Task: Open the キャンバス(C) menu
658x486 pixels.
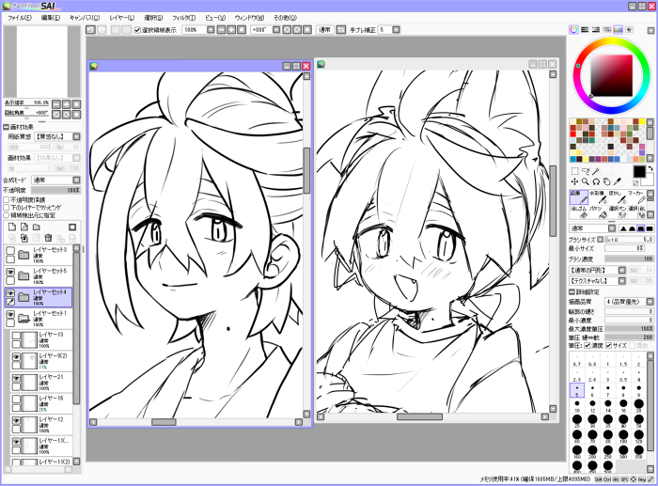Action: coord(85,18)
